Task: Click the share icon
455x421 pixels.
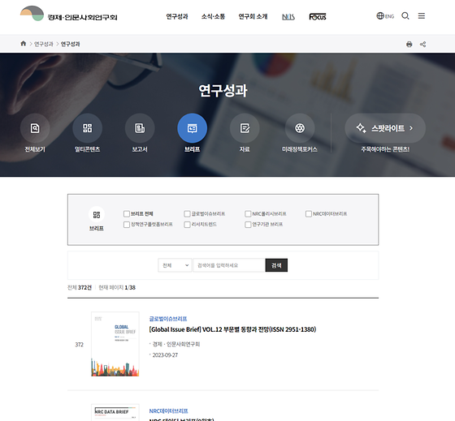Action: tap(422, 45)
